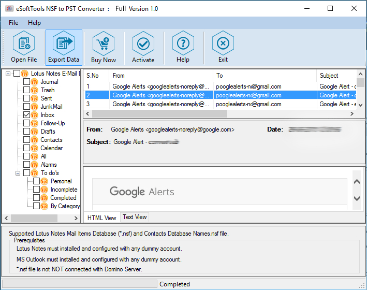The image size is (367, 290).
Task: Enable the Drafts folder checkbox
Action: pyautogui.click(x=27, y=132)
